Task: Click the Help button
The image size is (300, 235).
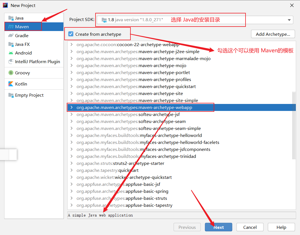Action: tap(281, 227)
